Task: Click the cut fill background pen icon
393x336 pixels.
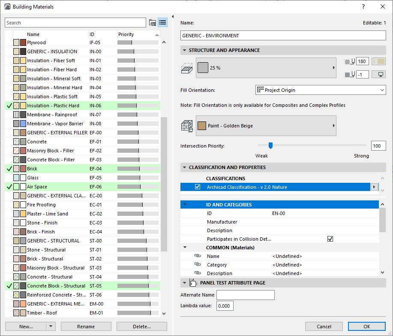Action: [x=350, y=75]
